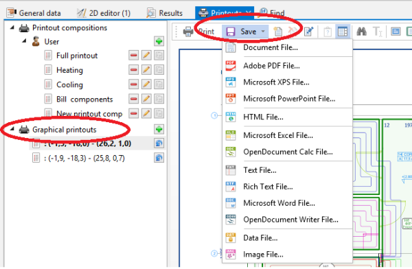Select the Full printout composition
The height and width of the screenshot is (269, 412).
[x=77, y=56]
